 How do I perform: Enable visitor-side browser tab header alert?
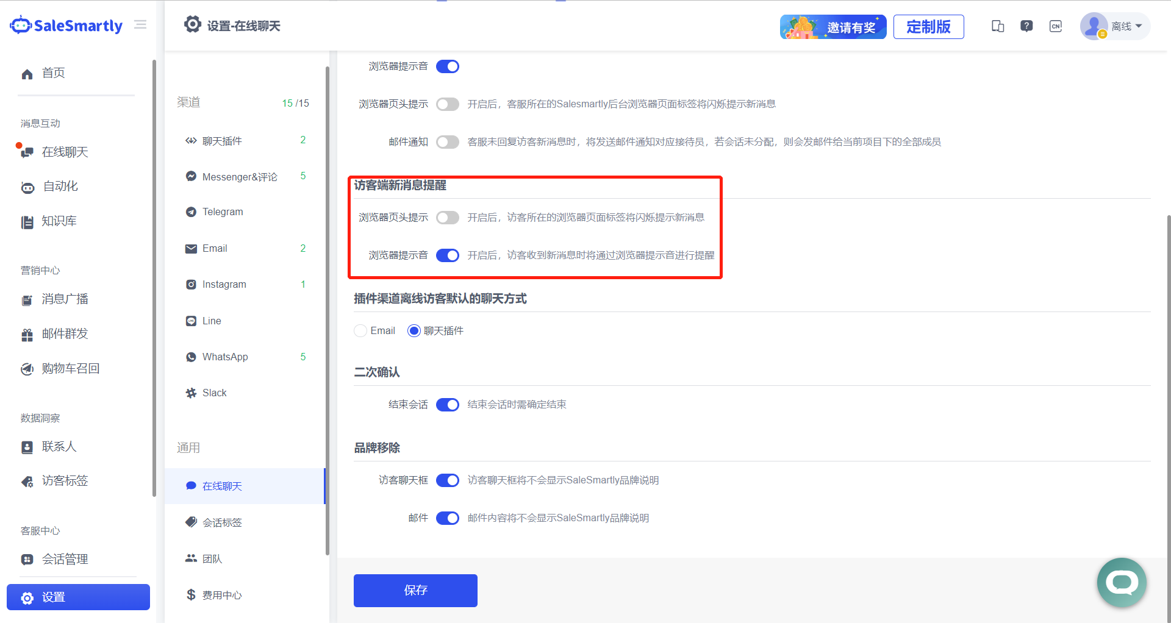tap(447, 218)
